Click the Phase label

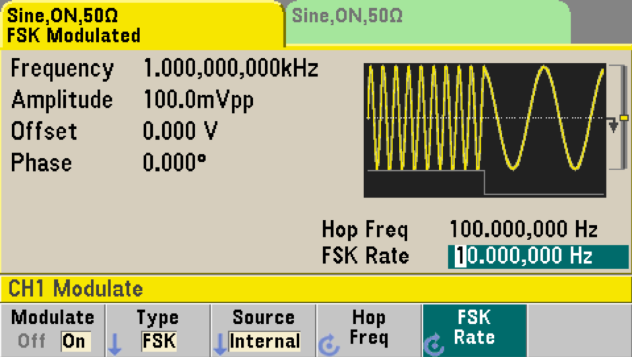(x=42, y=163)
